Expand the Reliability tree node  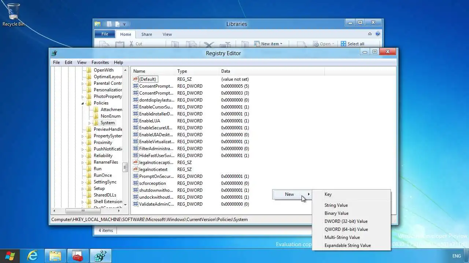(83, 156)
